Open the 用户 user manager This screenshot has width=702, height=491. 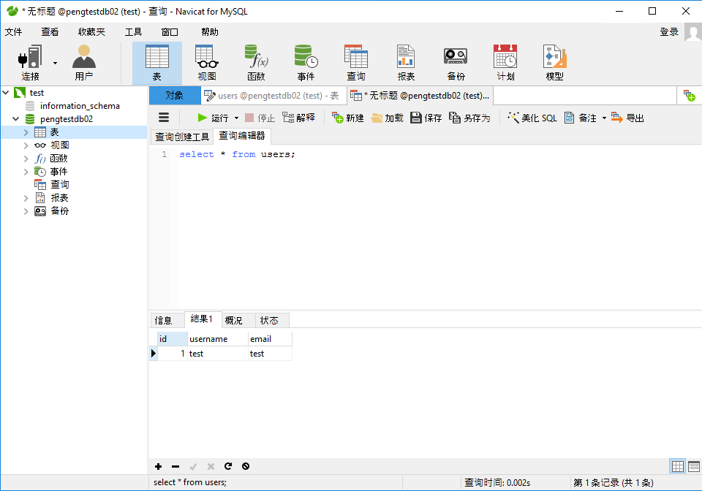[x=83, y=63]
